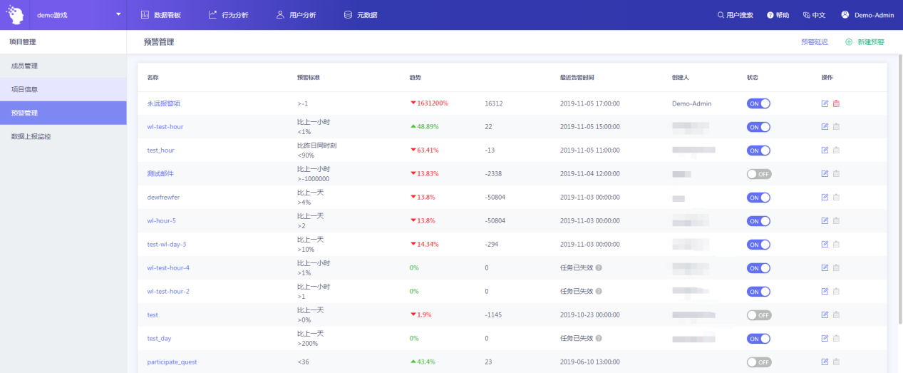Select 成员管理 in the sidebar
Viewport: 903px width, 373px height.
(x=25, y=66)
